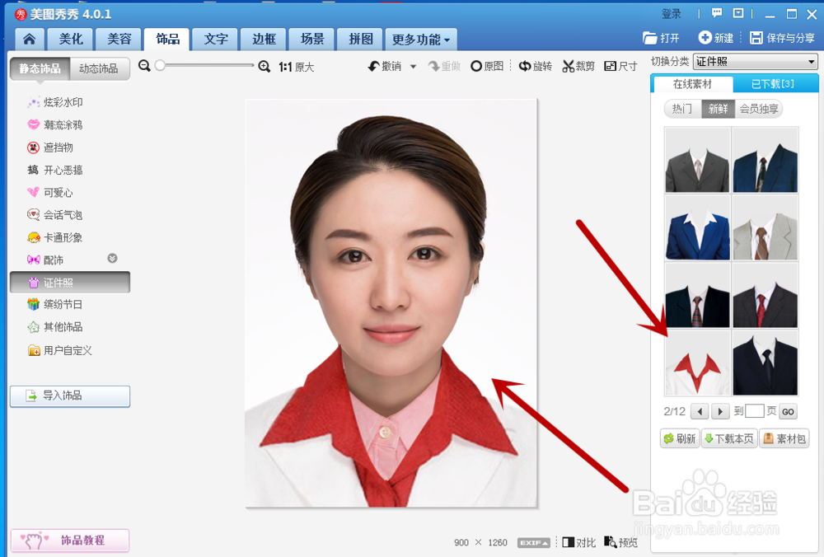824x557 pixels.
Task: Choose 炫彩水印 category
Action: tap(55, 102)
